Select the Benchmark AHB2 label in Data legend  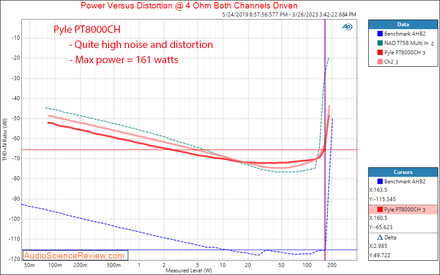[x=405, y=34]
